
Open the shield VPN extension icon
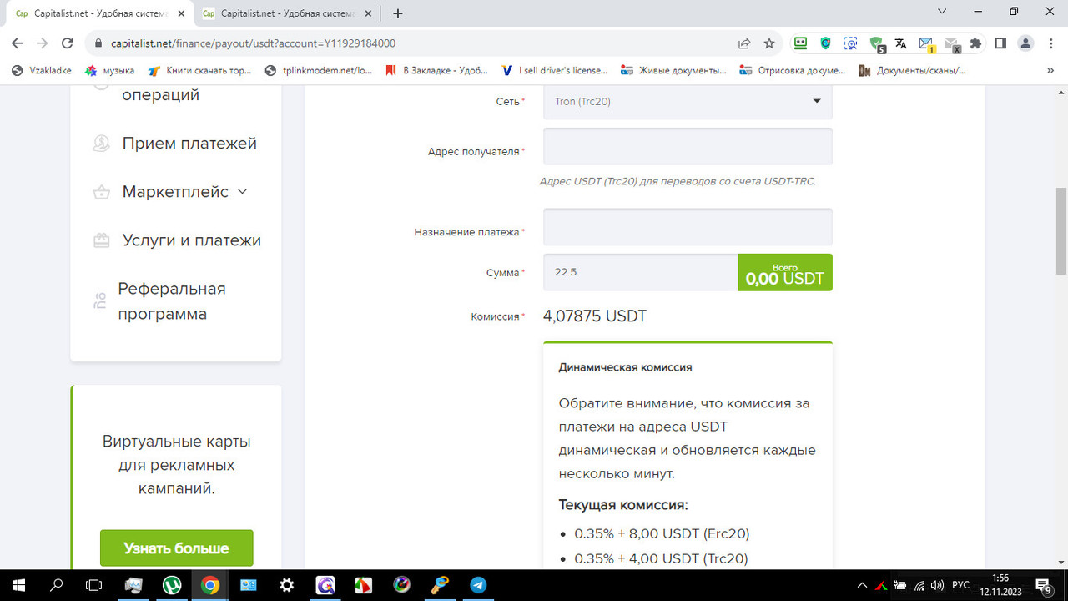click(x=825, y=43)
